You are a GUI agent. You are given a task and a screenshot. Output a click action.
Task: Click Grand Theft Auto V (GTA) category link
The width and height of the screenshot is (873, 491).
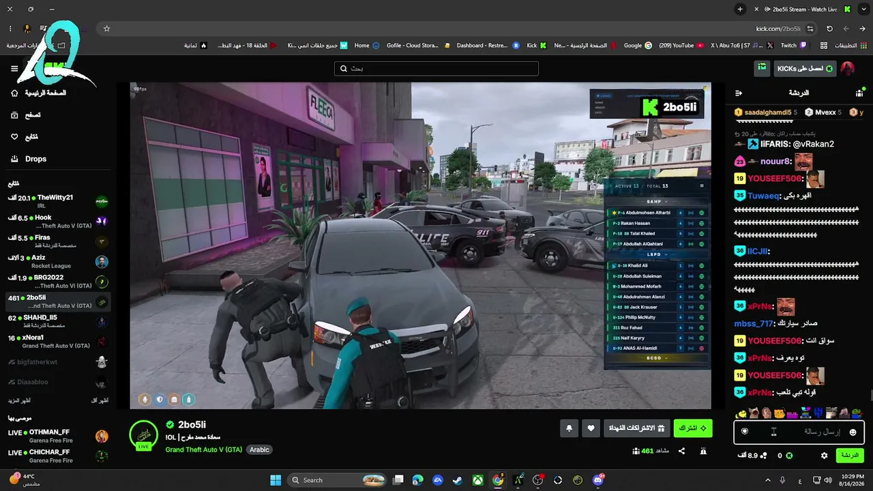click(x=203, y=449)
